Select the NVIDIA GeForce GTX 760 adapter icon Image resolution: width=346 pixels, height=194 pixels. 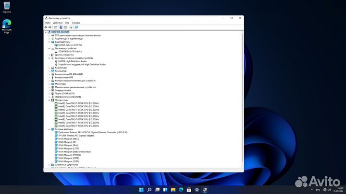56,45
